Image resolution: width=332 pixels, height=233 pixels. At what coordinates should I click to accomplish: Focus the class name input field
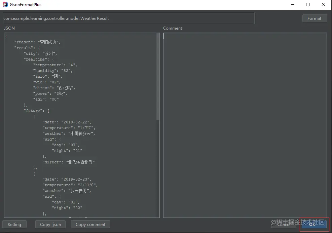[128, 18]
